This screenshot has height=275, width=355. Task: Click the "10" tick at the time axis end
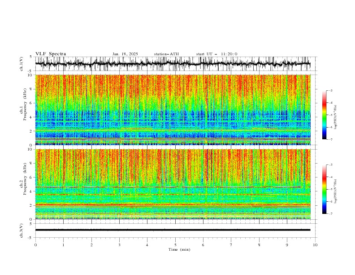[315, 245]
